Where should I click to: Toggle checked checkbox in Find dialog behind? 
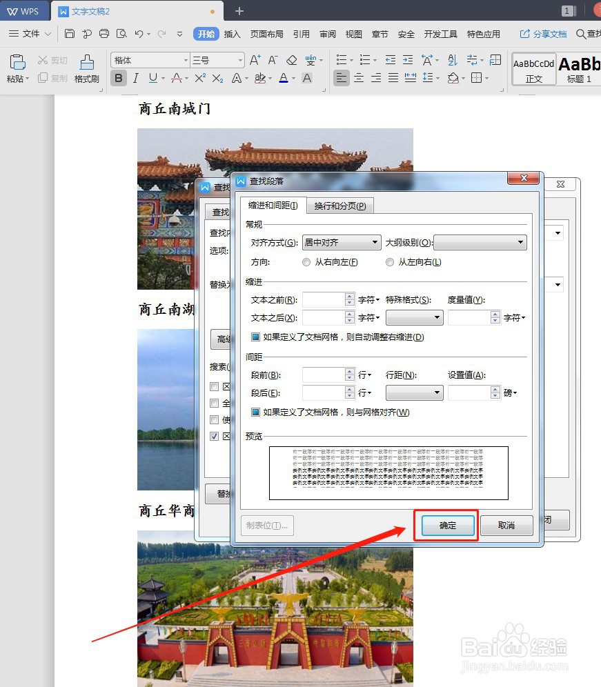214,437
